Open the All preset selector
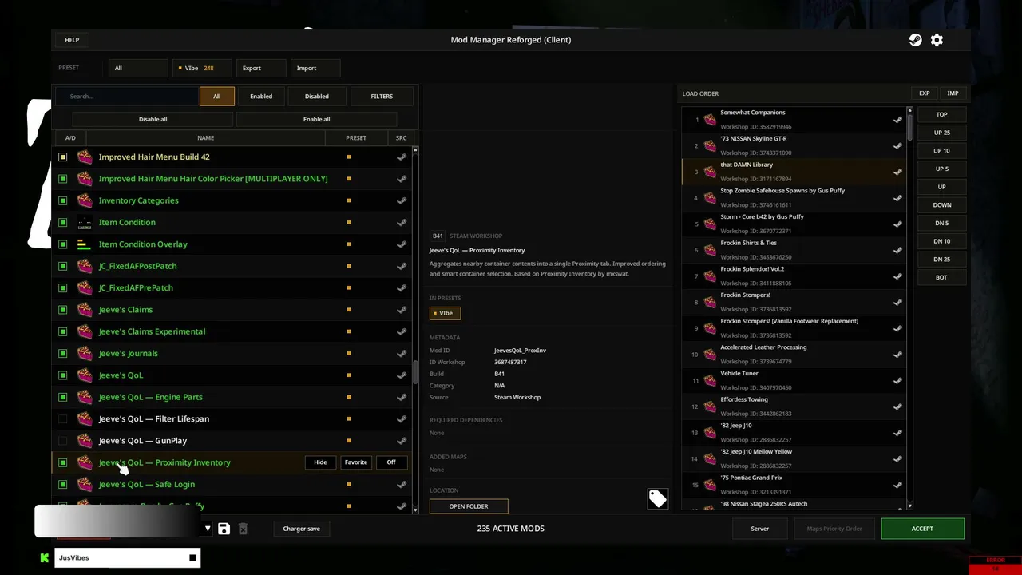This screenshot has height=575, width=1022. (x=138, y=69)
